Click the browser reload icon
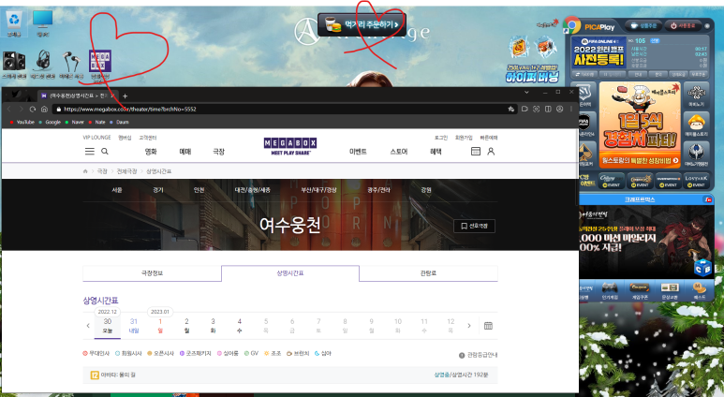 (x=33, y=109)
